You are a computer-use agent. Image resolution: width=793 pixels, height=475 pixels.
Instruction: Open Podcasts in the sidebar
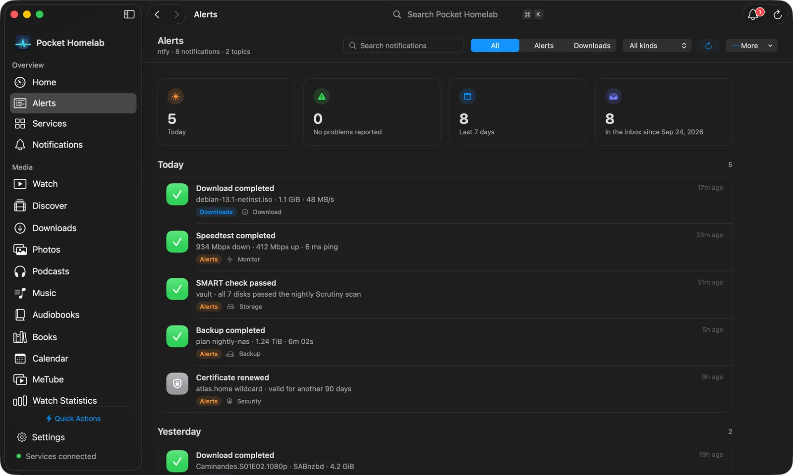tap(73, 271)
